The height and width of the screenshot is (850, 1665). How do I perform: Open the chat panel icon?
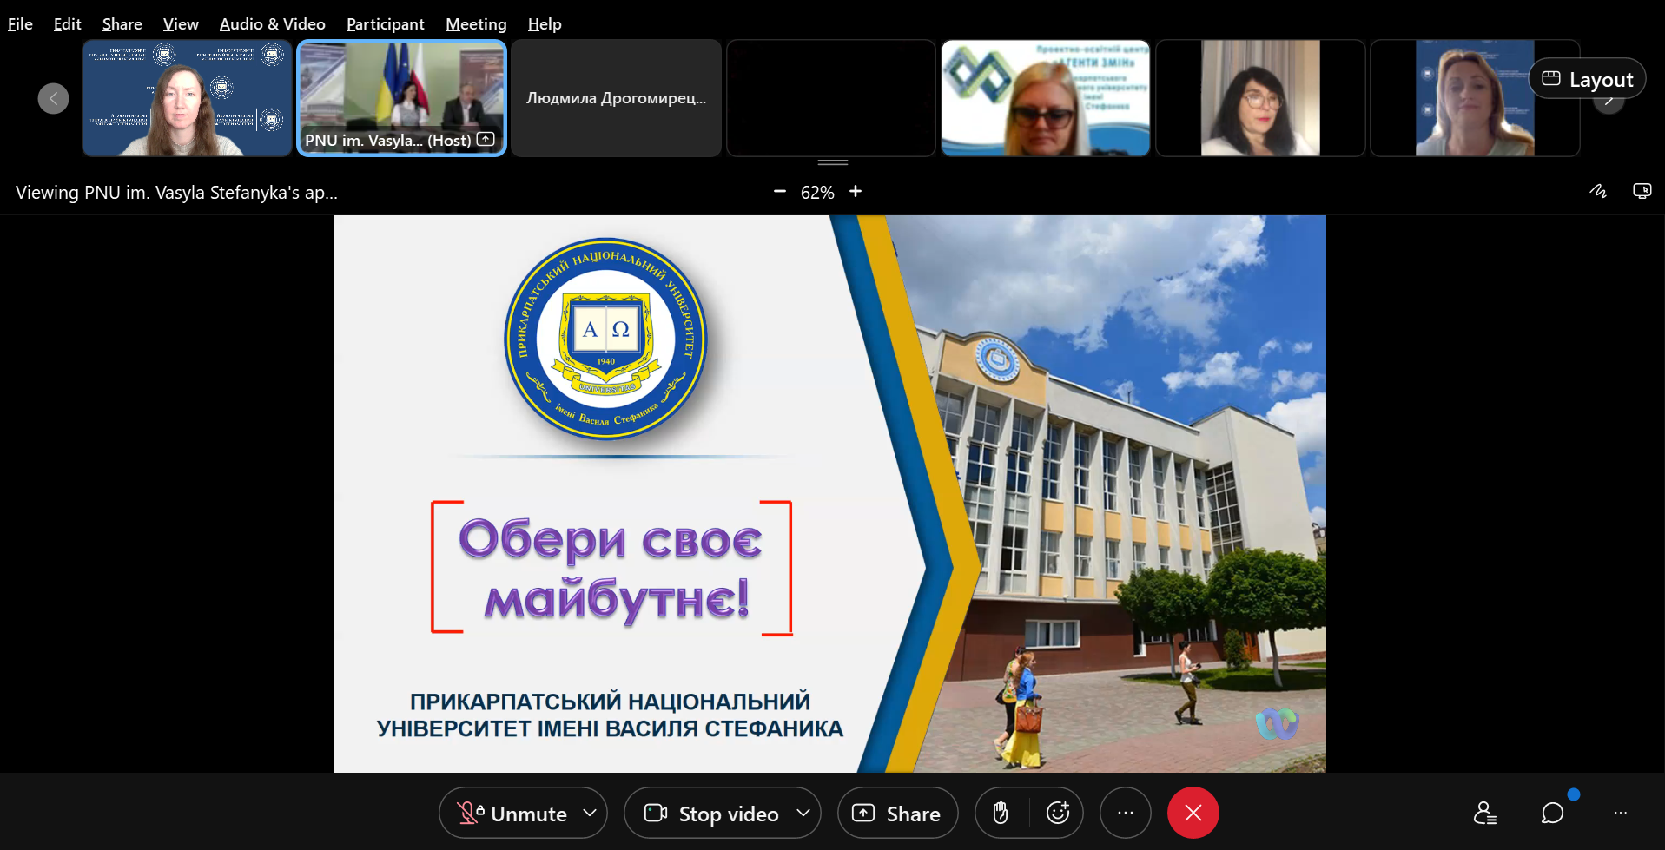click(1552, 814)
